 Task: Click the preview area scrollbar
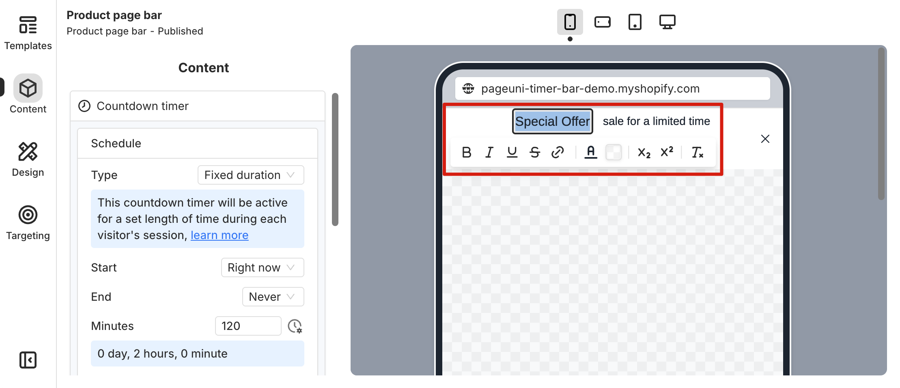[x=881, y=124]
